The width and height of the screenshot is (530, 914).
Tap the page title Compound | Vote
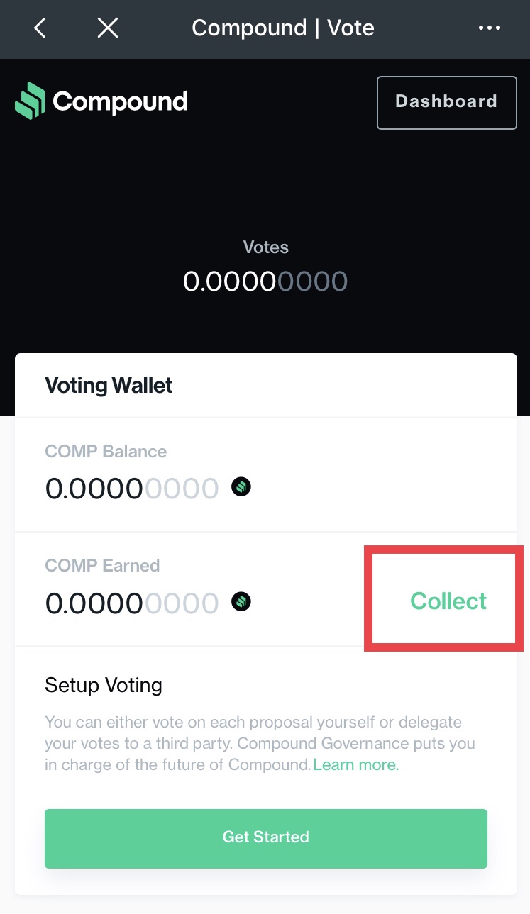282,28
